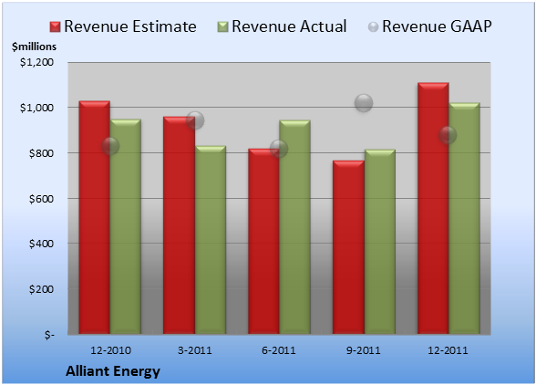536x385 pixels.
Task: Select the GAAP marker for 9-2011
Action: click(x=364, y=103)
